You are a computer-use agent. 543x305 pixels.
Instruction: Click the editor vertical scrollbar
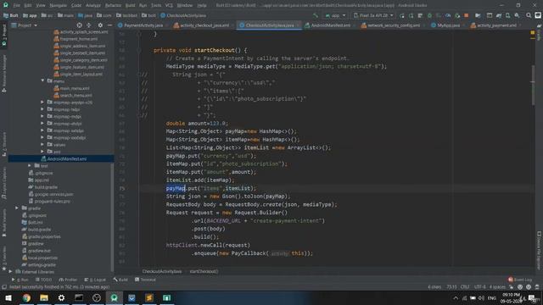pyautogui.click(x=533, y=85)
